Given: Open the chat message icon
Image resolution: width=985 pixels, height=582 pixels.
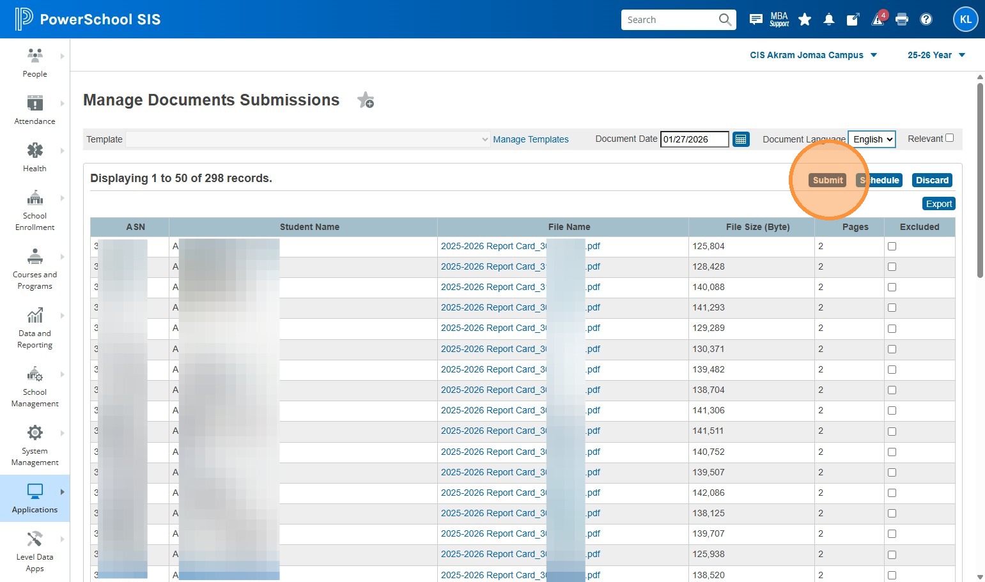Looking at the screenshot, I should (x=756, y=19).
